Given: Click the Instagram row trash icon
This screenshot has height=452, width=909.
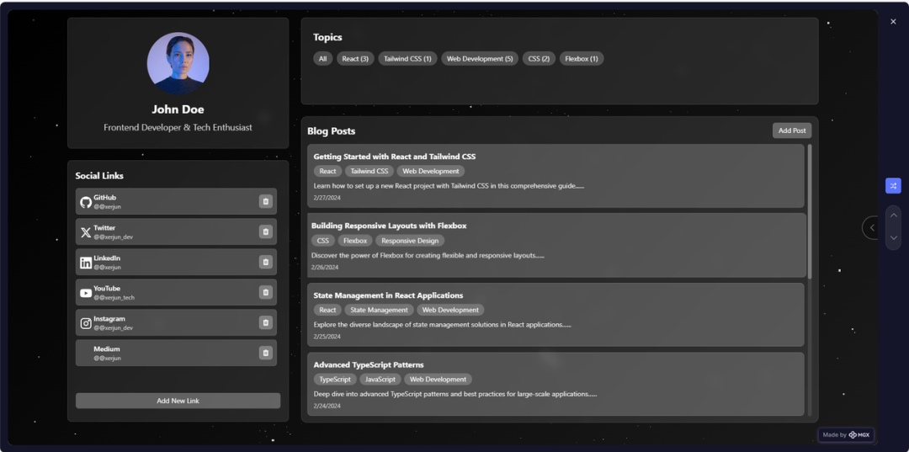Looking at the screenshot, I should (x=266, y=322).
